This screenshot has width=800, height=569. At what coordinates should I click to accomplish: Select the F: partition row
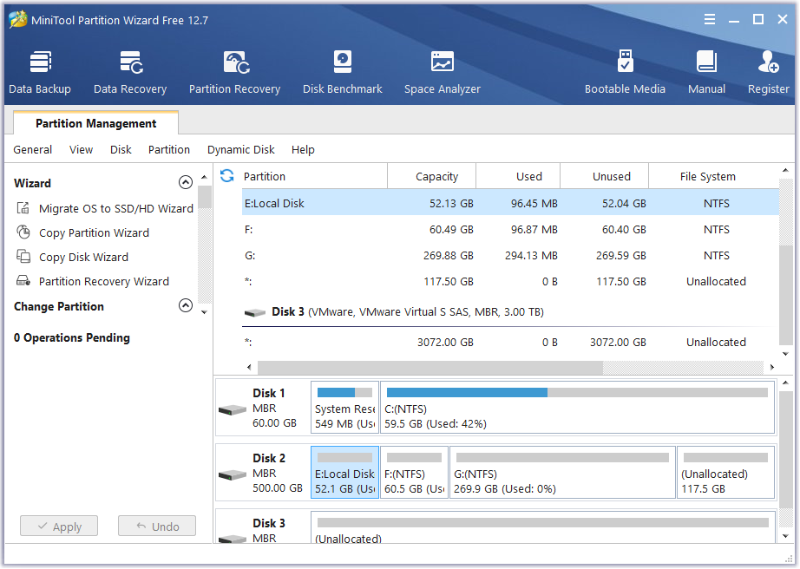510,230
